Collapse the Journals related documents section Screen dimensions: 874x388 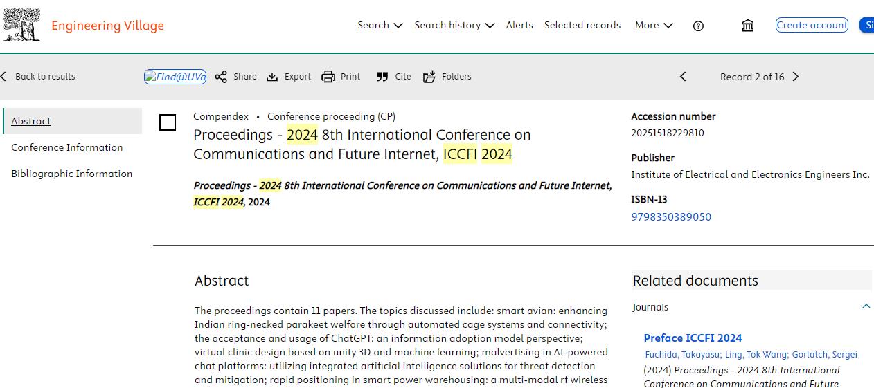866,306
